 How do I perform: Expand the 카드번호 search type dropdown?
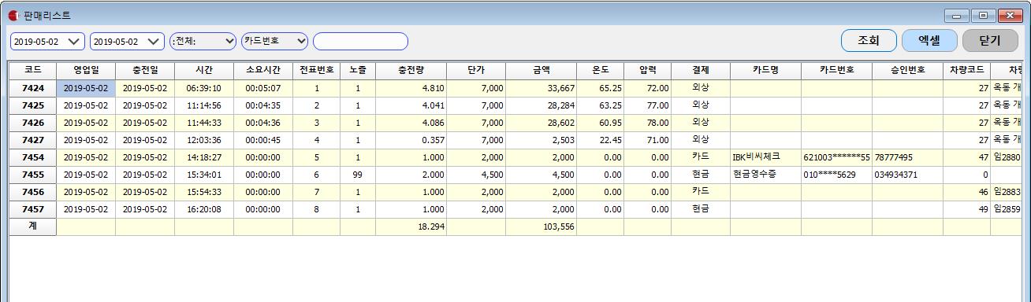(x=274, y=41)
